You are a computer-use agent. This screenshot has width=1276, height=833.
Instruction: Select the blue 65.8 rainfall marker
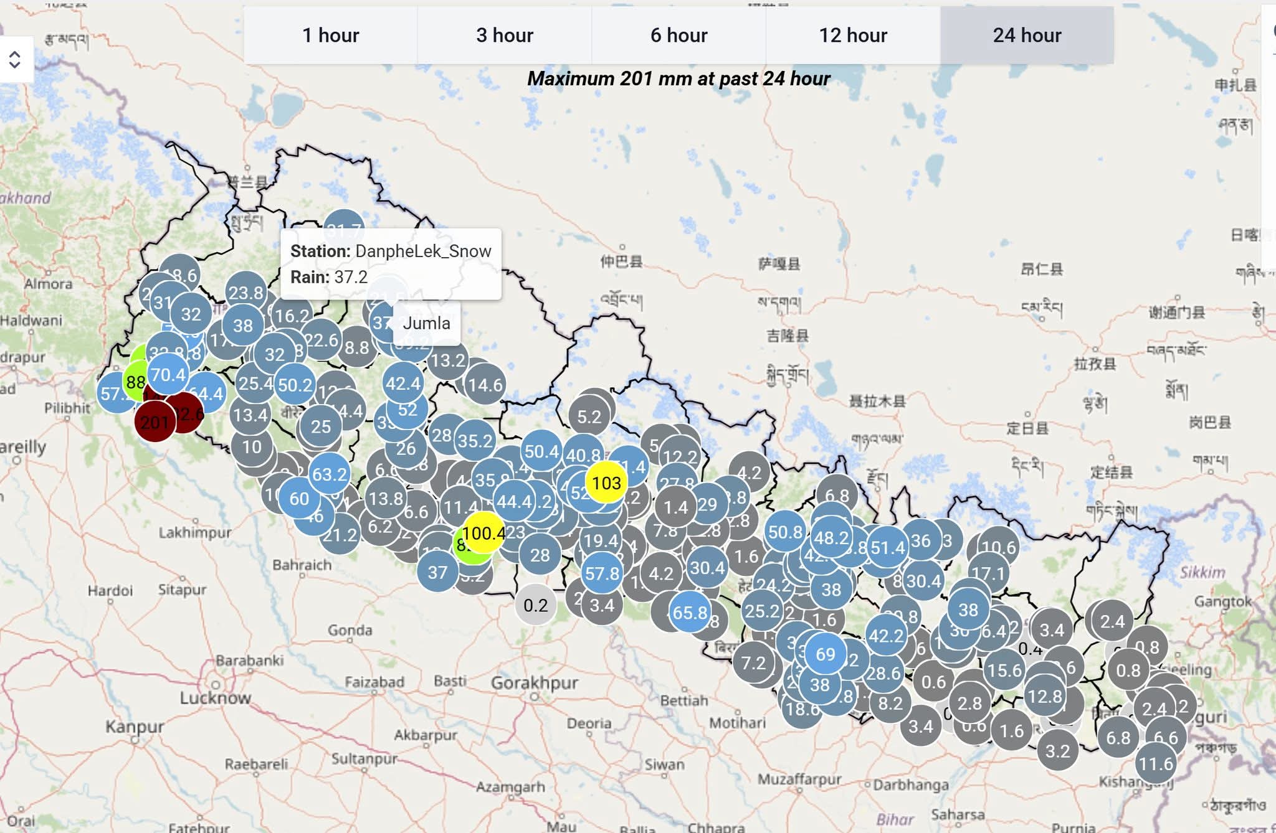[690, 613]
